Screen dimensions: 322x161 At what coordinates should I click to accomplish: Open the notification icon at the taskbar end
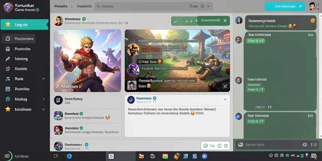[x=314, y=156]
